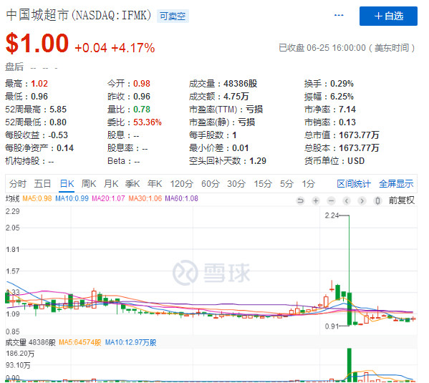The image size is (429, 383).
Task: Open the 前复权 adjustment dropdown
Action: click(401, 200)
